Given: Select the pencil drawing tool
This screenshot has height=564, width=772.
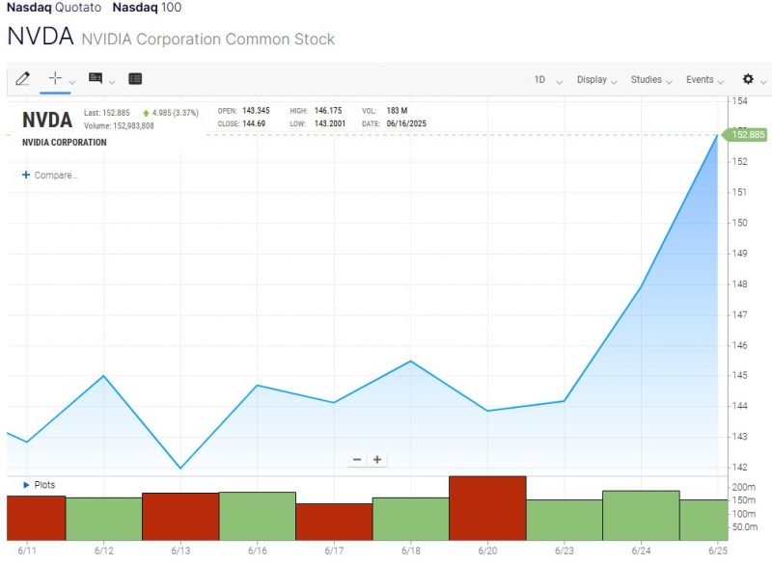Looking at the screenshot, I should click(23, 79).
